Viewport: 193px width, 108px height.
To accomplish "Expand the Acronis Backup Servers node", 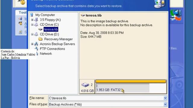I will tap(32, 44).
